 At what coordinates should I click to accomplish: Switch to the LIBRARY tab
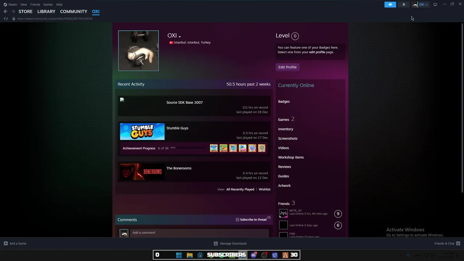pyautogui.click(x=46, y=12)
